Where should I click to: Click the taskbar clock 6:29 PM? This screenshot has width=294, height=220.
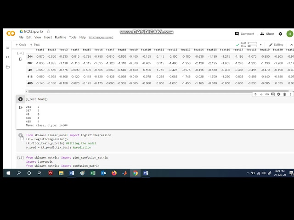coord(280,171)
